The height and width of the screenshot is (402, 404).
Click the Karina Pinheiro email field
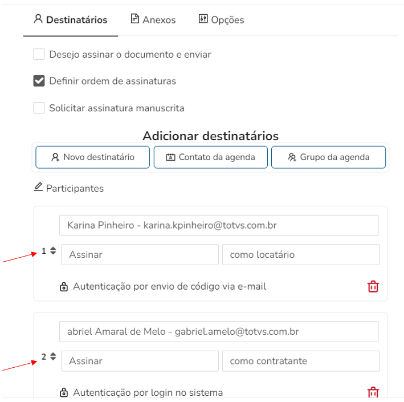(219, 225)
